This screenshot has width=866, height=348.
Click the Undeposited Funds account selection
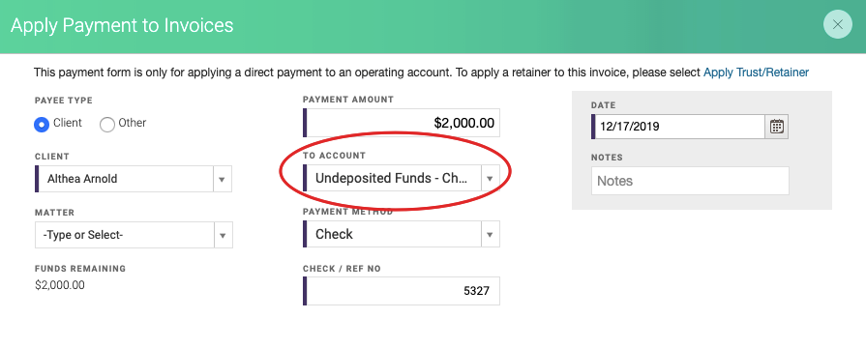tap(392, 179)
